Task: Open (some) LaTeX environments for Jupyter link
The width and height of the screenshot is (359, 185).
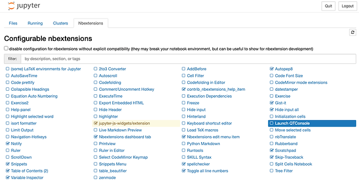Action: 46,69
